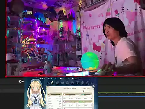Viewport: 145px width, 109px height.
Task: Click the green stat section header icon
Action: 79,101
